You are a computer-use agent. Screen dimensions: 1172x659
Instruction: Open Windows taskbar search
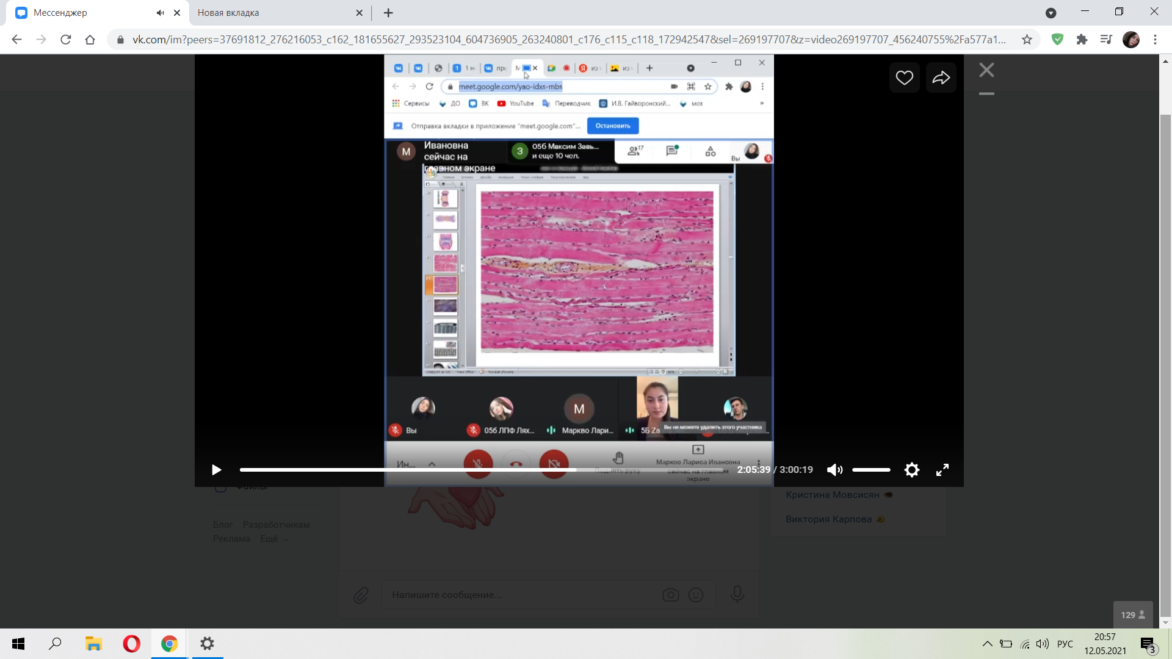click(x=55, y=644)
